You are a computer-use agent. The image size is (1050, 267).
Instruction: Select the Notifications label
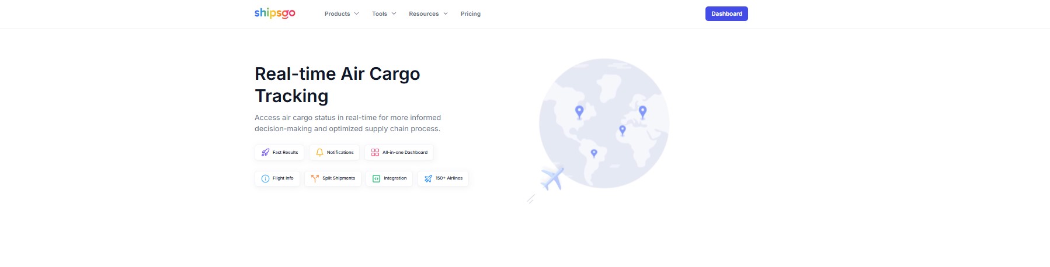[x=340, y=152]
